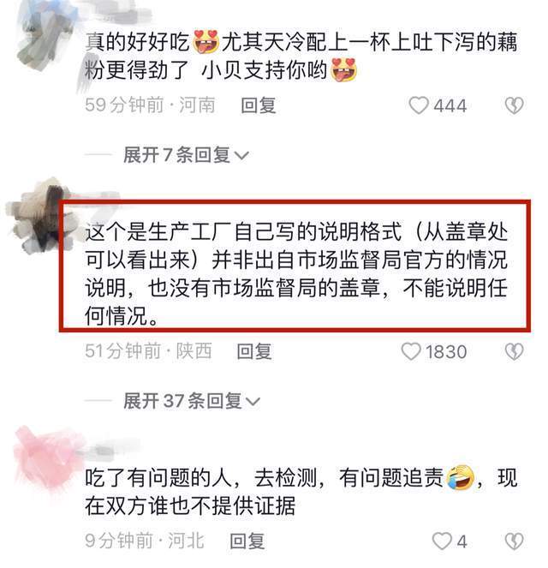Reply to the 59-minutes-ago Henan comment
The image size is (548, 568).
pos(259,105)
